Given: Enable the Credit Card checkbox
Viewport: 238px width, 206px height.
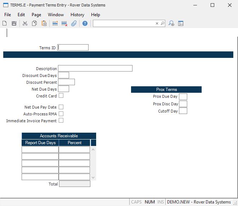Looking at the screenshot, I should point(61,96).
